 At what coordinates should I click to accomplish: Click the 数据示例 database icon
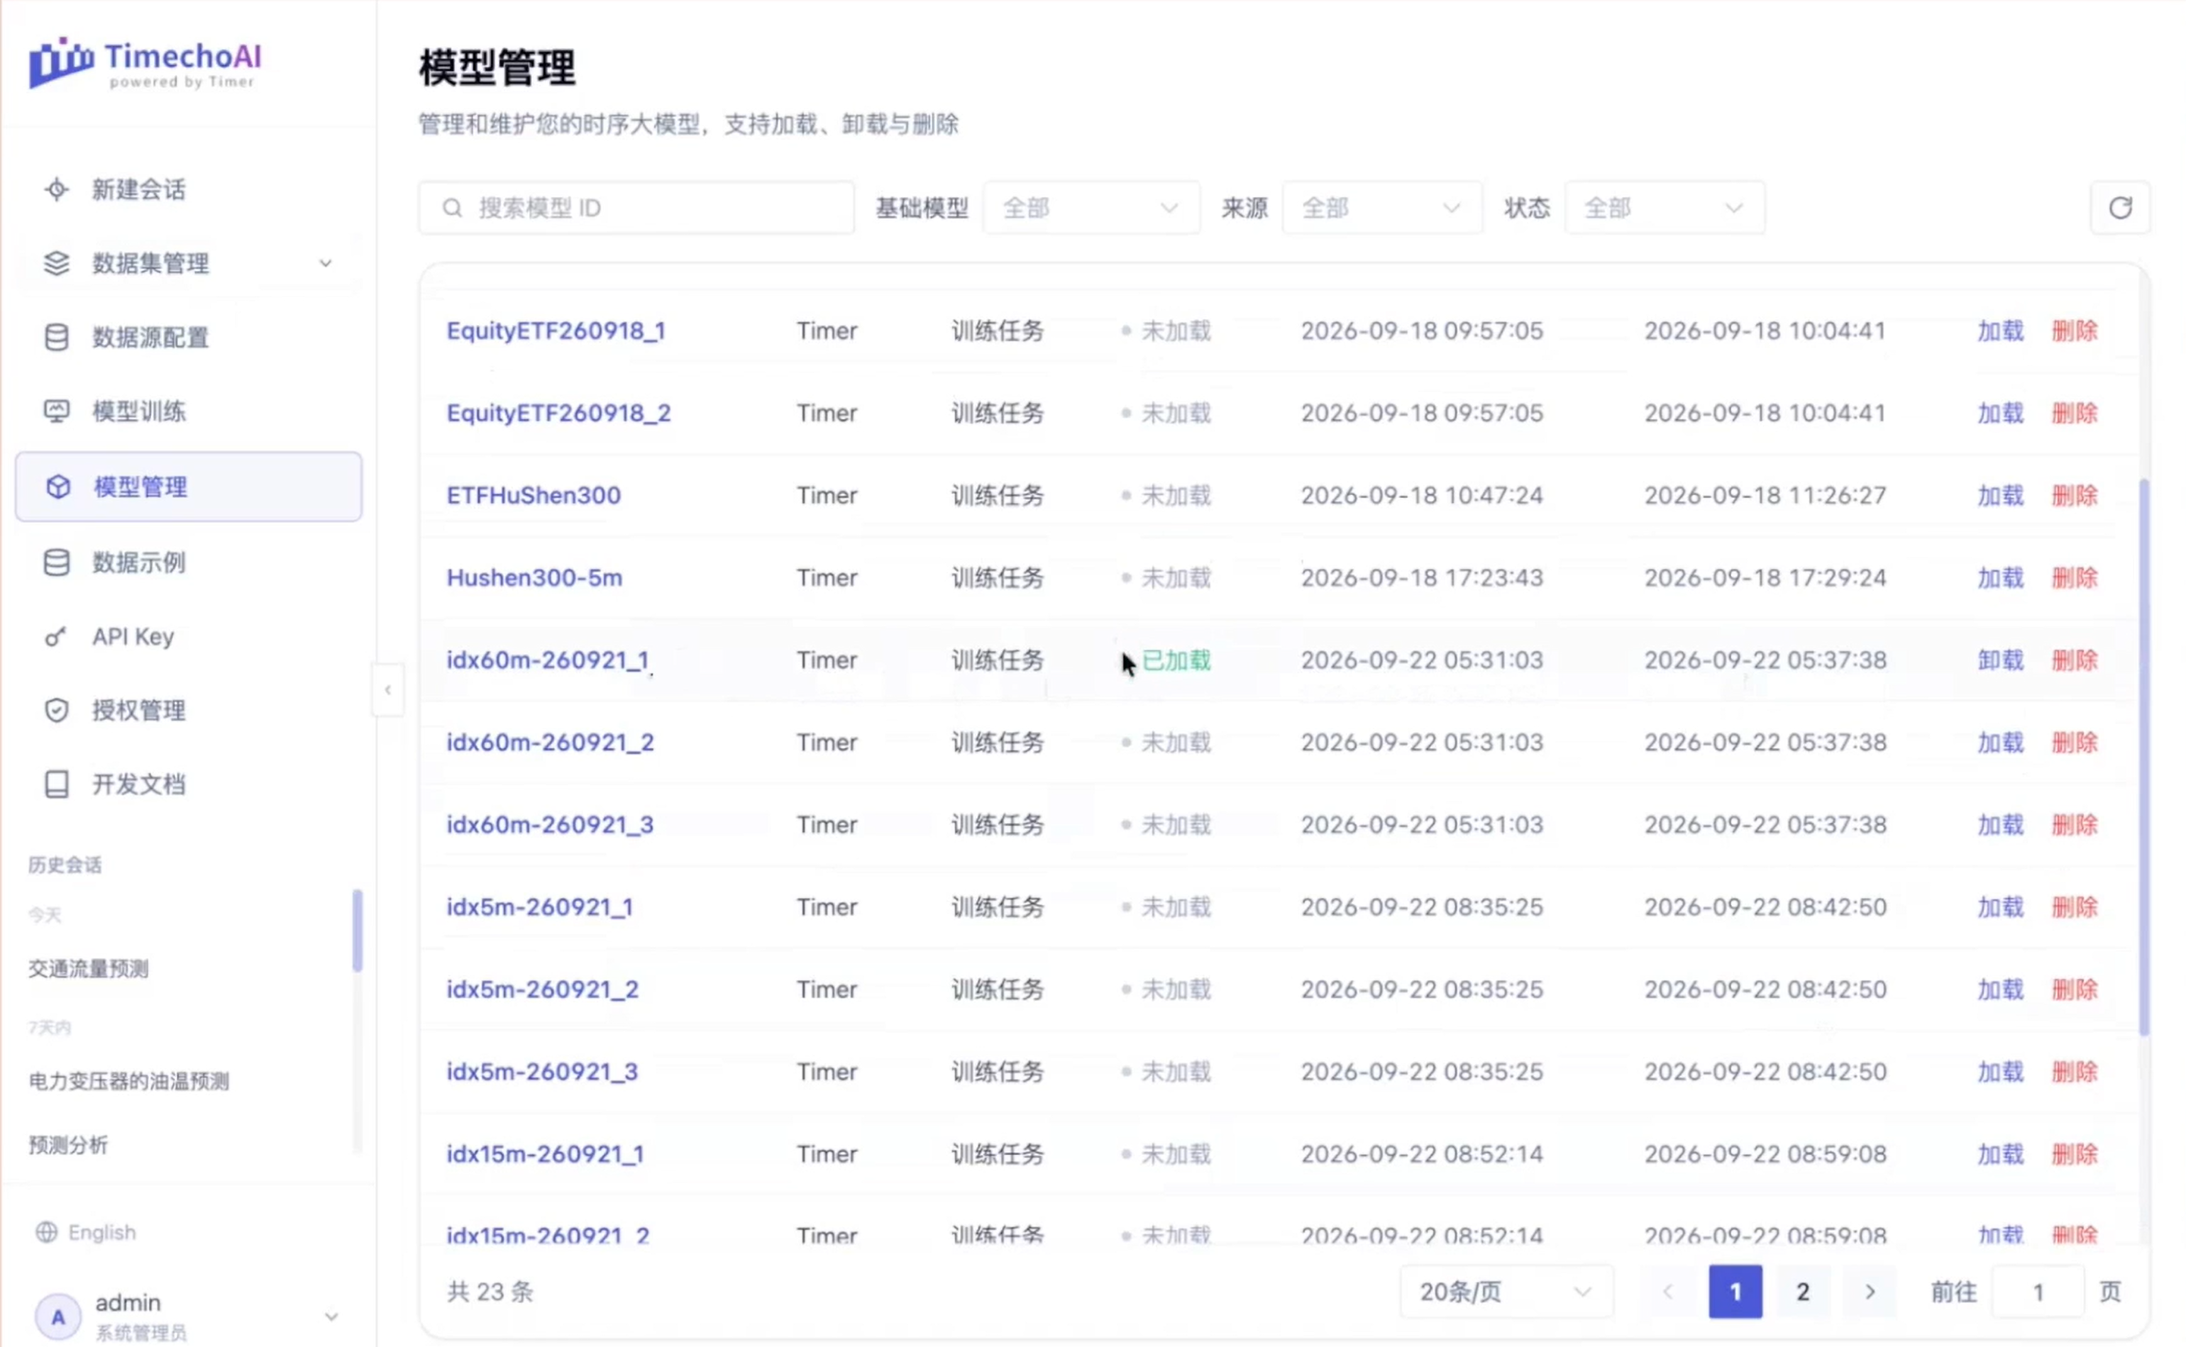57,563
